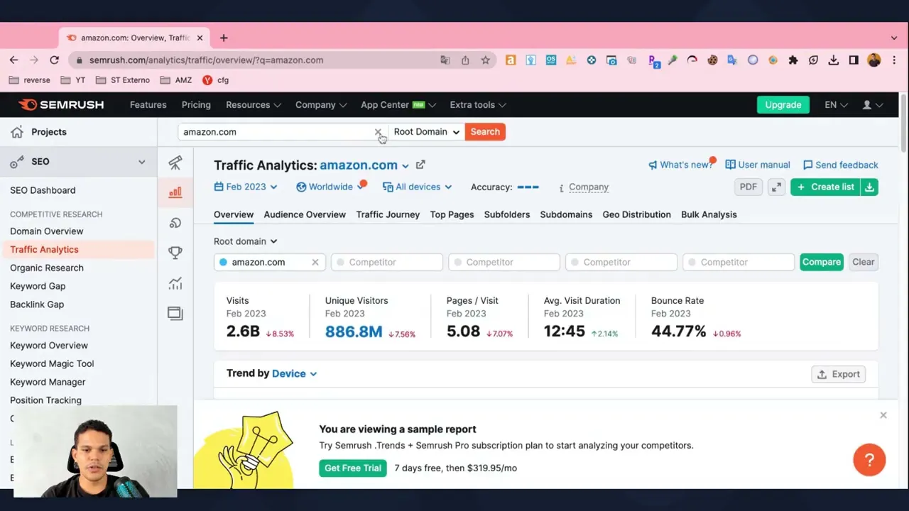Open the Top Pages tab
The height and width of the screenshot is (511, 909).
tap(452, 214)
